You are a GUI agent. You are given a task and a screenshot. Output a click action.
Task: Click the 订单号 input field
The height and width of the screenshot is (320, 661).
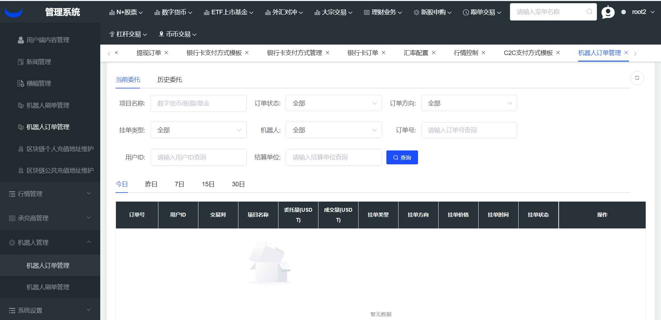pos(469,130)
